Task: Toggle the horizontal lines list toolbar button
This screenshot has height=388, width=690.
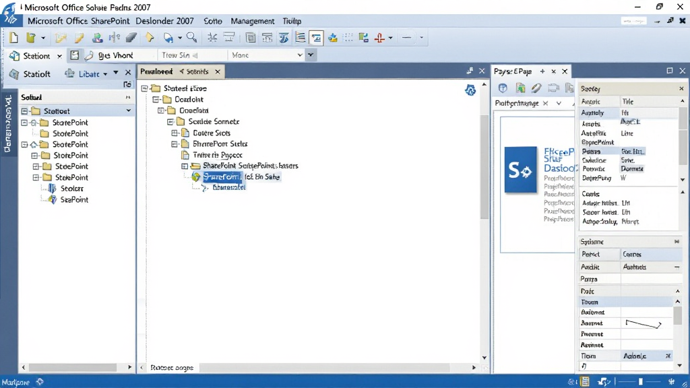Action: click(300, 38)
